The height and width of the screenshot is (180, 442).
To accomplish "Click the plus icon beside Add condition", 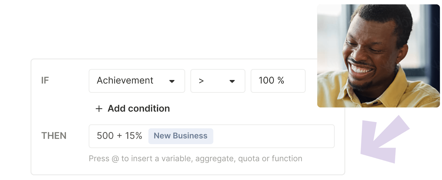I will 99,109.
